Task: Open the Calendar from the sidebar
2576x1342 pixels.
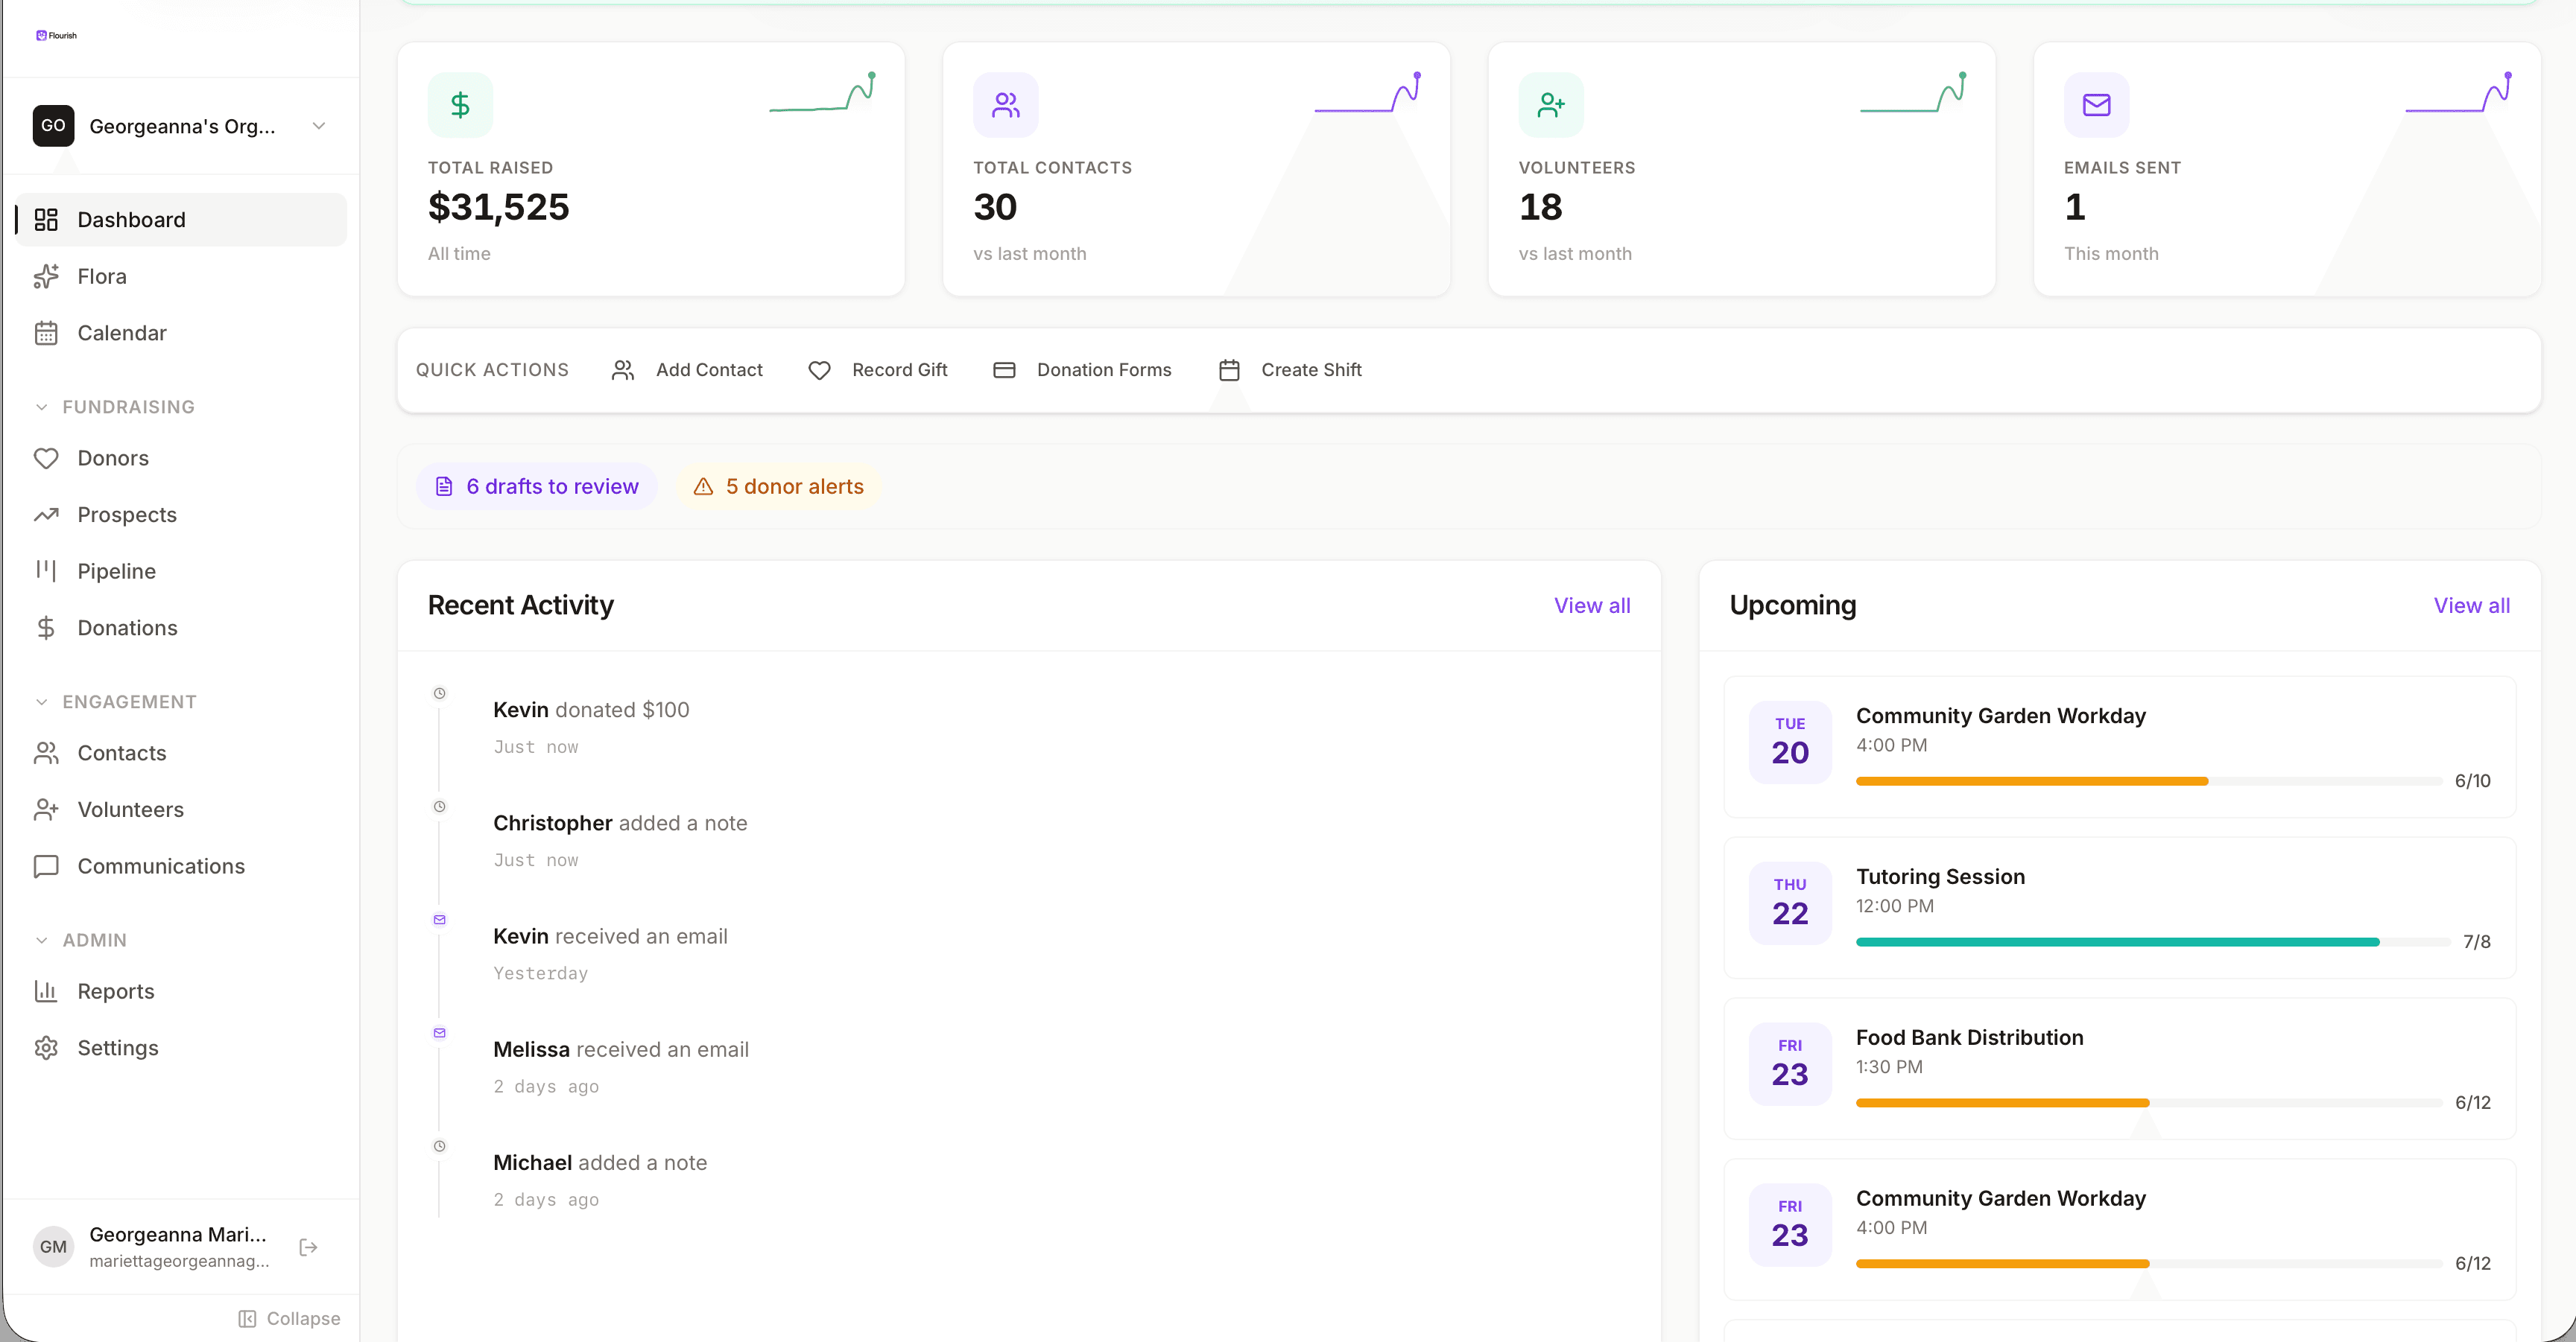Action: pos(123,333)
